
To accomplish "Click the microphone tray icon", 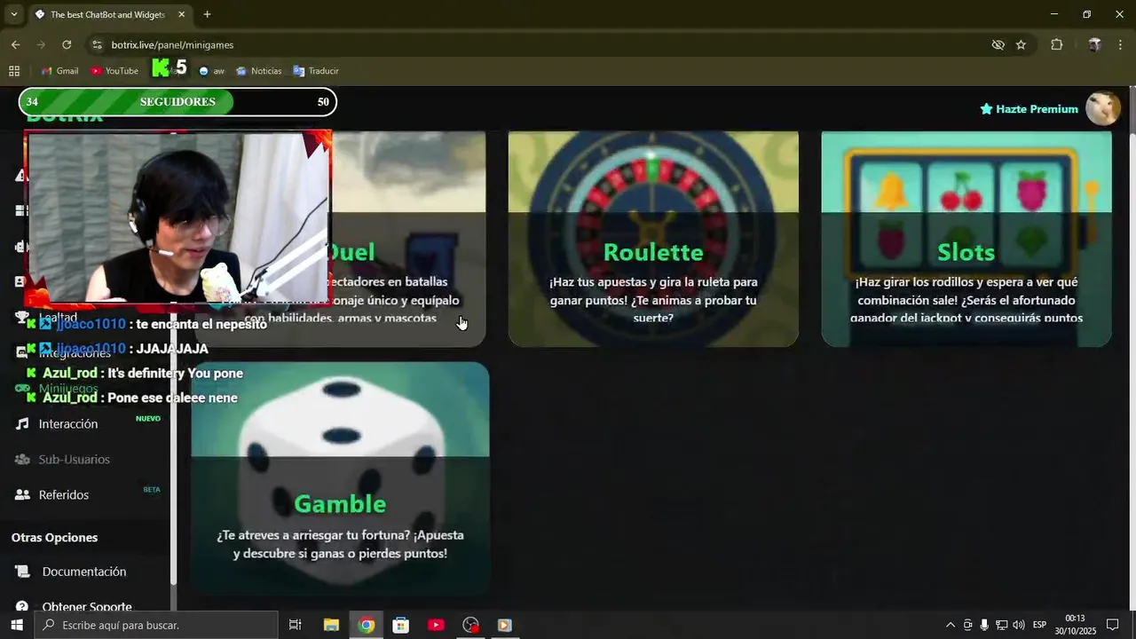I will [x=984, y=625].
